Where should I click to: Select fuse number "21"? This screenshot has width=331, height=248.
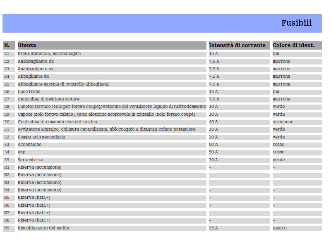pos(7,54)
